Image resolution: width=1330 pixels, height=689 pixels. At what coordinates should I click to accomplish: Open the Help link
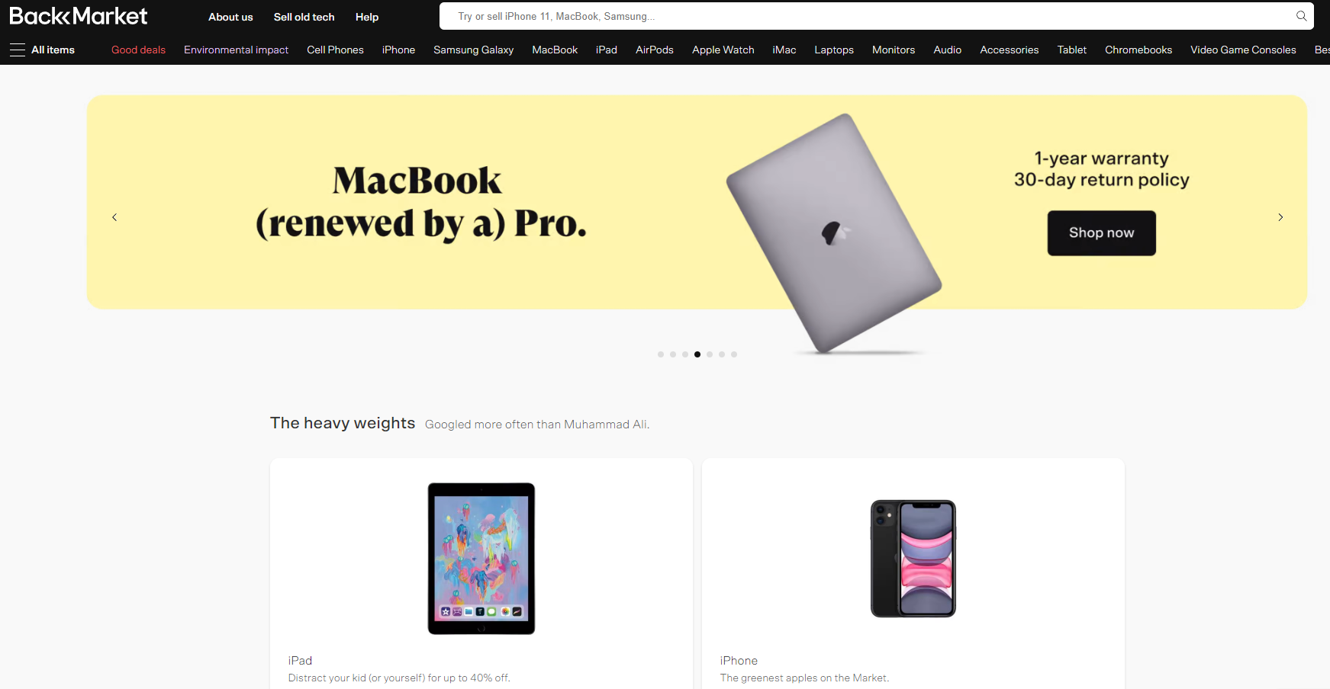pos(367,17)
